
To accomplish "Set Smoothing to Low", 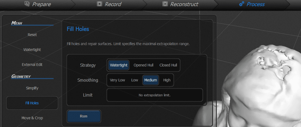I will (135, 80).
